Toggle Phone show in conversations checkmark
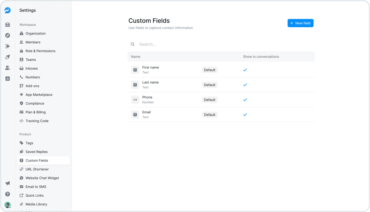The width and height of the screenshot is (370, 212). [245, 100]
